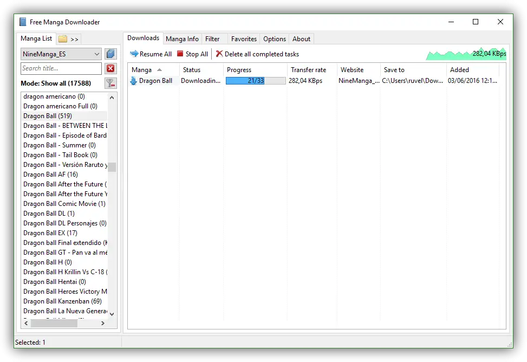The height and width of the screenshot is (362, 527).
Task: Delete all completed tasks
Action: (x=257, y=54)
